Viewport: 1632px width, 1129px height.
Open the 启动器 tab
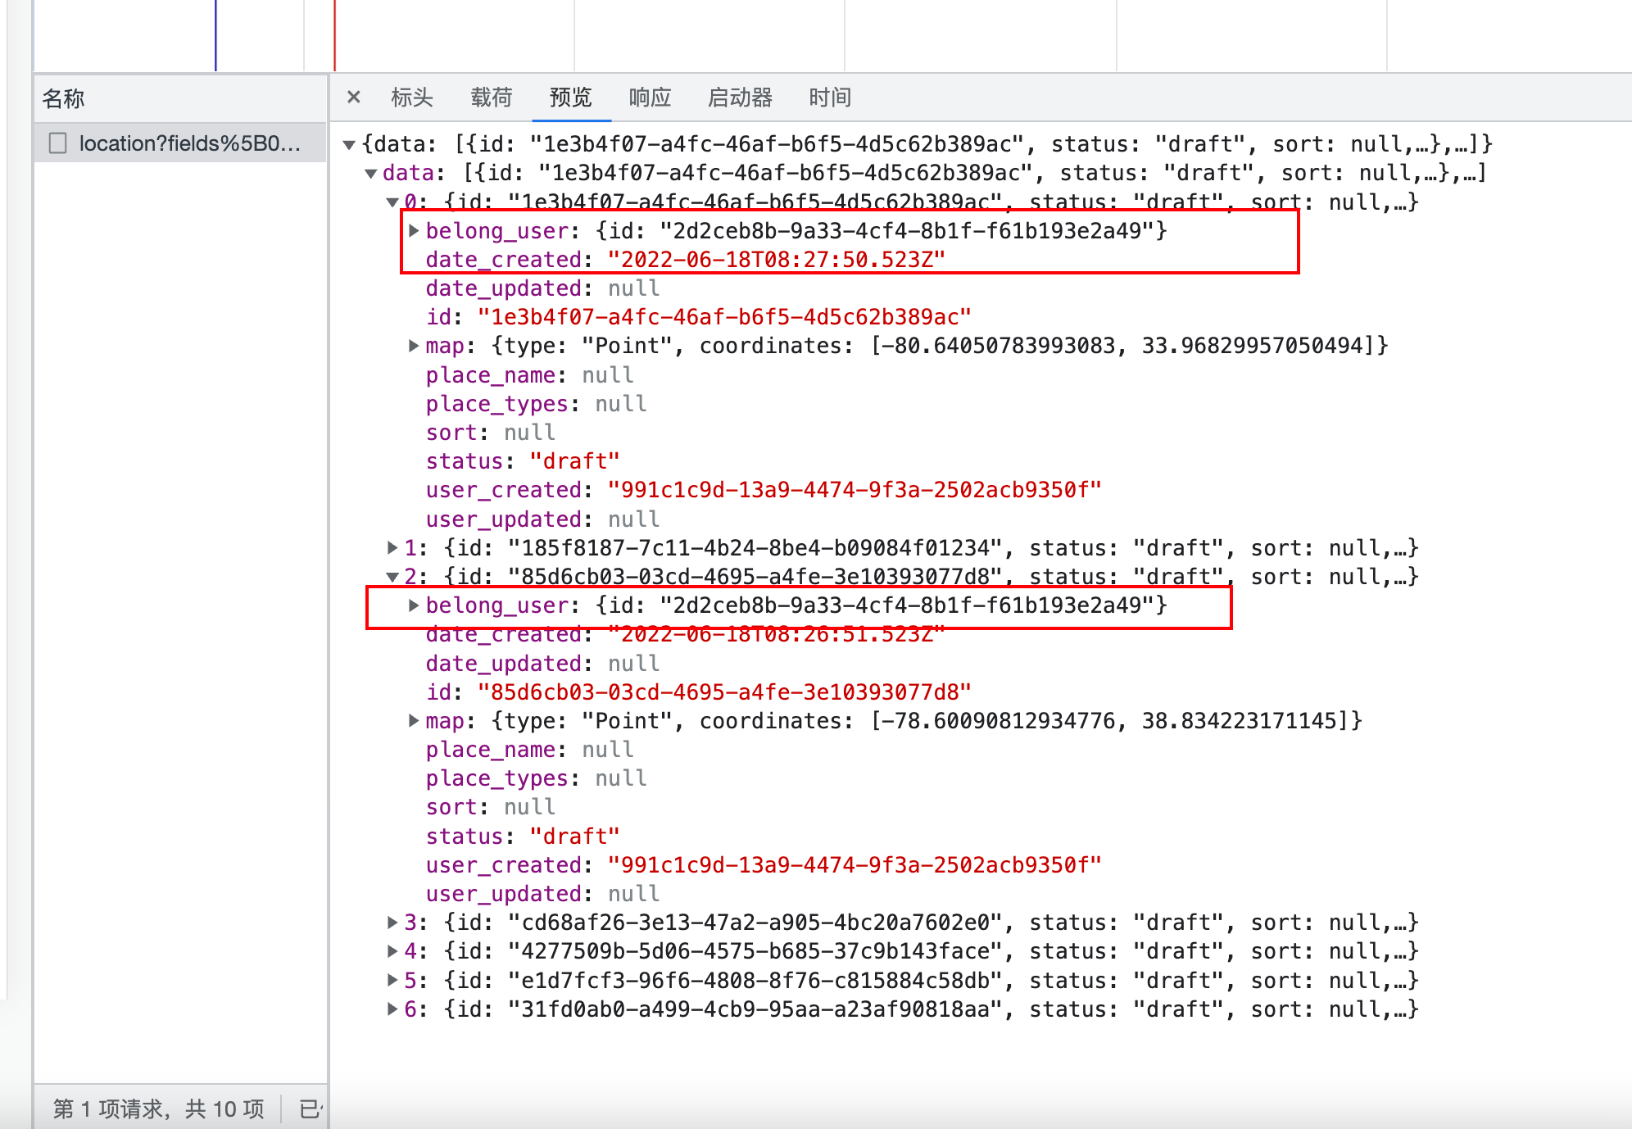click(740, 97)
